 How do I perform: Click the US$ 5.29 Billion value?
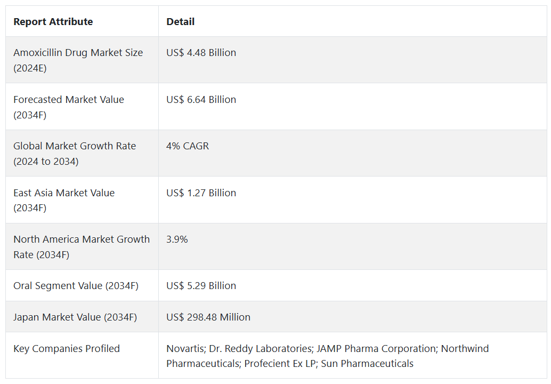[201, 286]
